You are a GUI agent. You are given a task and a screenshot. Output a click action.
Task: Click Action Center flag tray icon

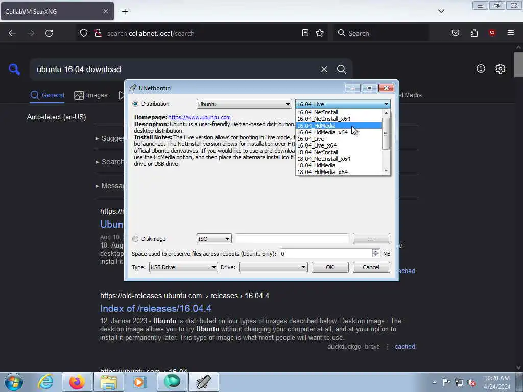[x=446, y=382]
